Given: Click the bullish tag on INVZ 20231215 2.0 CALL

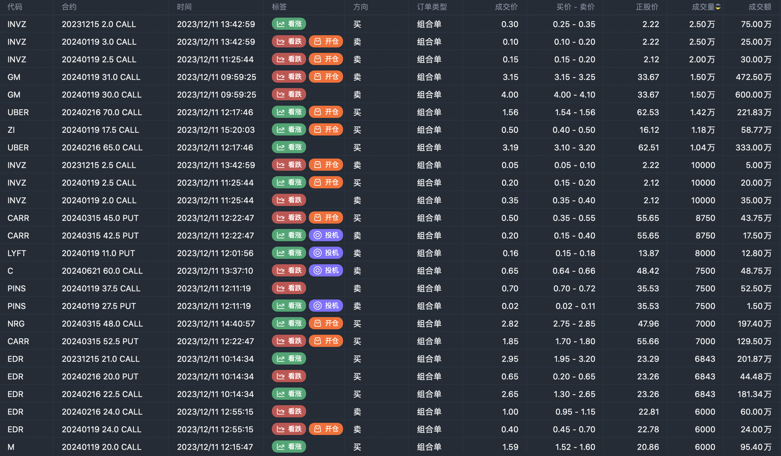Looking at the screenshot, I should (x=289, y=24).
